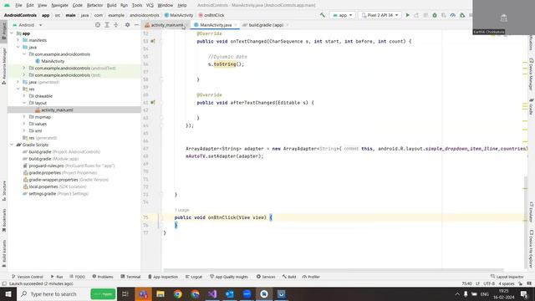Click the Profile app icon in toolbar
This screenshot has height=301, width=535.
tap(453, 15)
